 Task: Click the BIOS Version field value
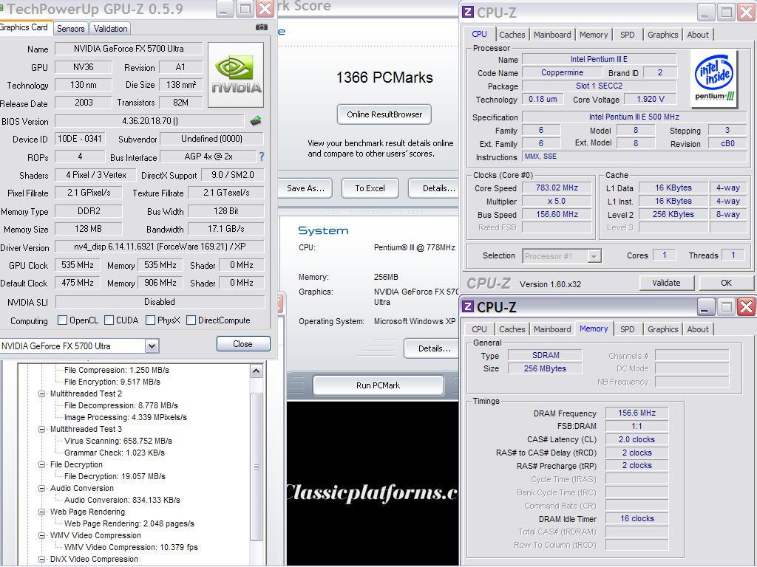tap(149, 121)
